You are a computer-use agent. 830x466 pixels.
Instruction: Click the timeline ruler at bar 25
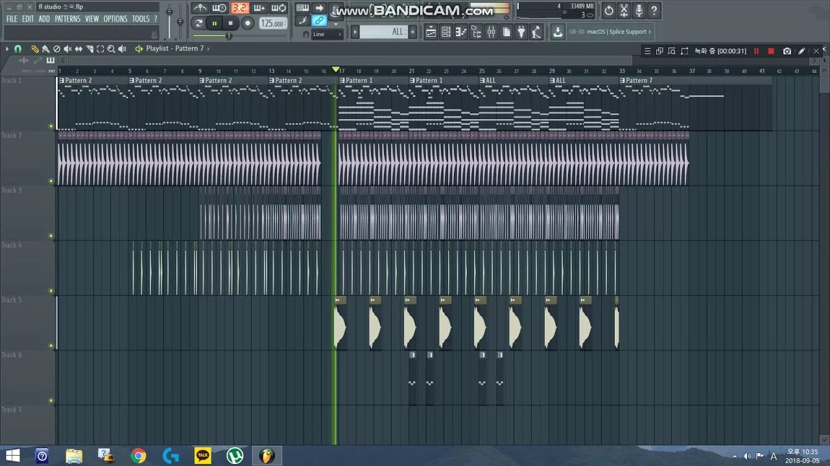click(481, 71)
